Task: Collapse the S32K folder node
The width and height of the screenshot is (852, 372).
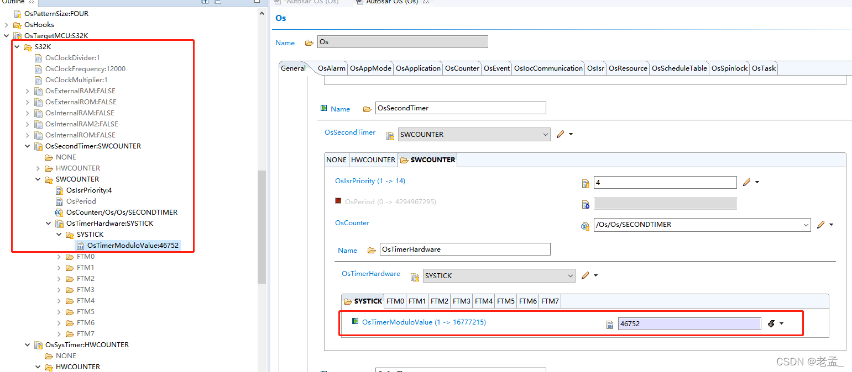Action: point(17,47)
